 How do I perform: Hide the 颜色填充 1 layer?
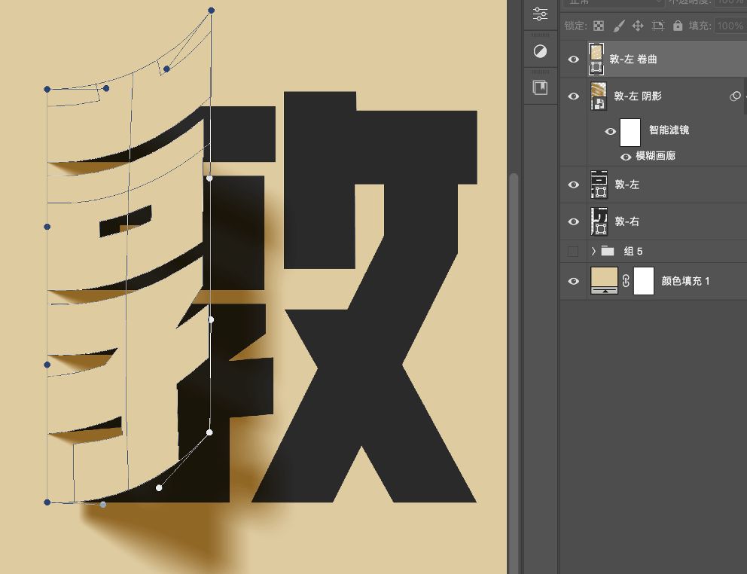coord(574,281)
